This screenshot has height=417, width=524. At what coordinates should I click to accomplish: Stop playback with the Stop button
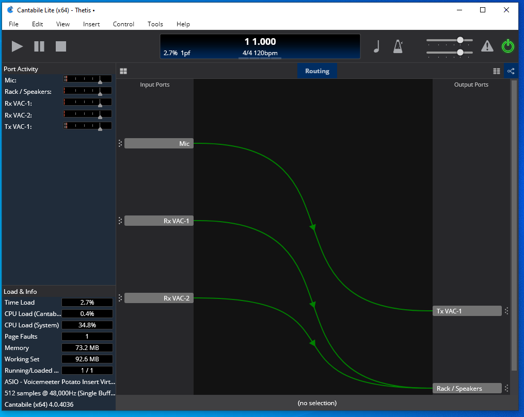point(61,46)
